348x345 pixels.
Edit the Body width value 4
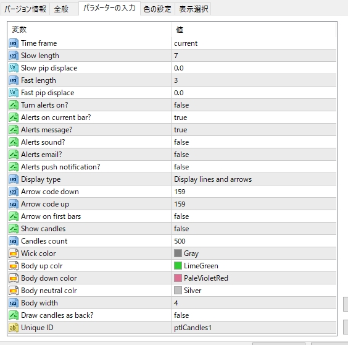(254, 303)
